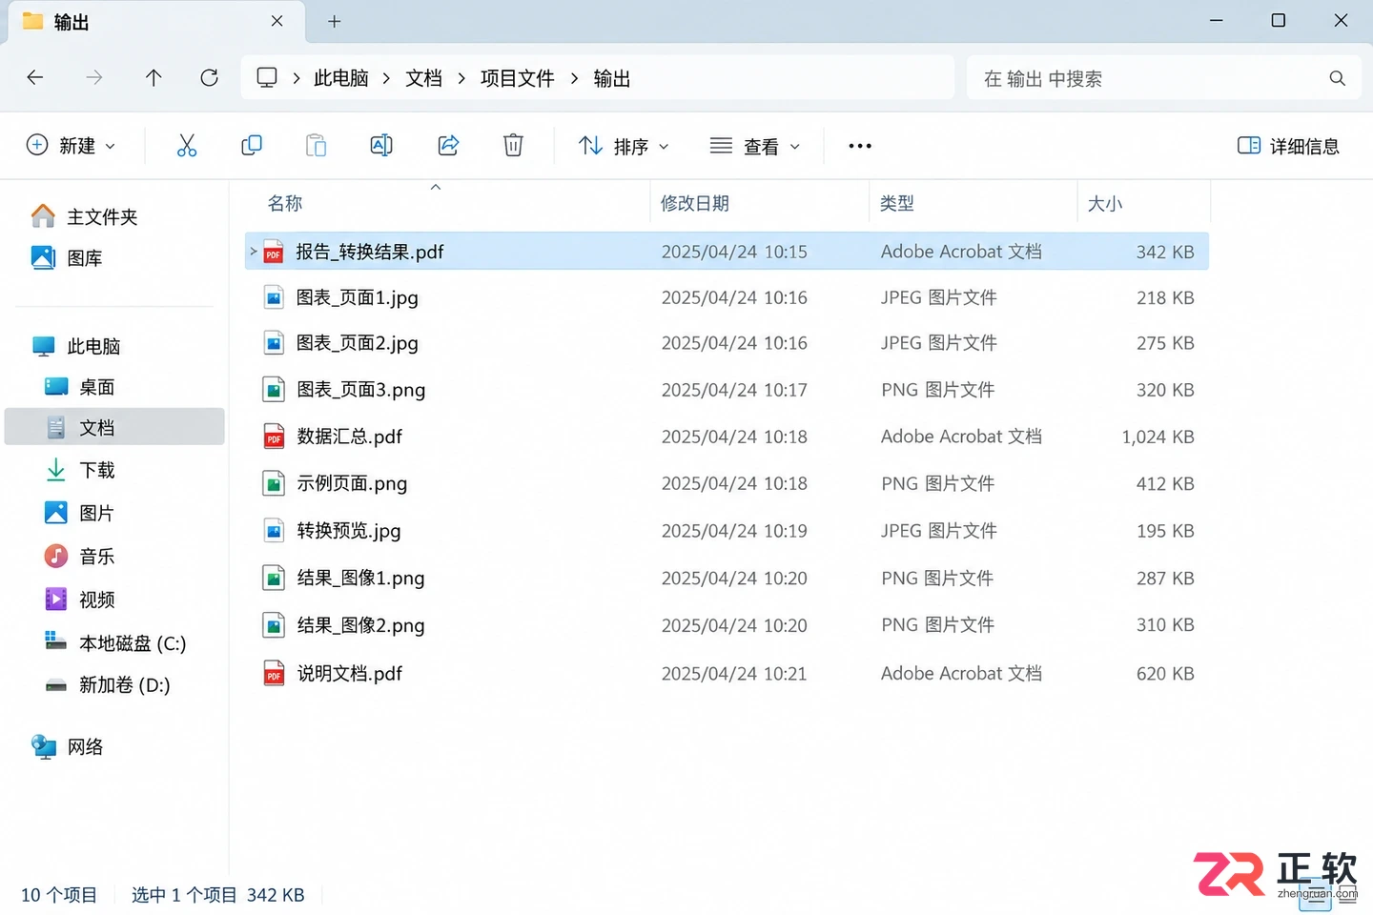Click the search magnifier icon
Screen dimensions: 1373x915
click(1338, 78)
